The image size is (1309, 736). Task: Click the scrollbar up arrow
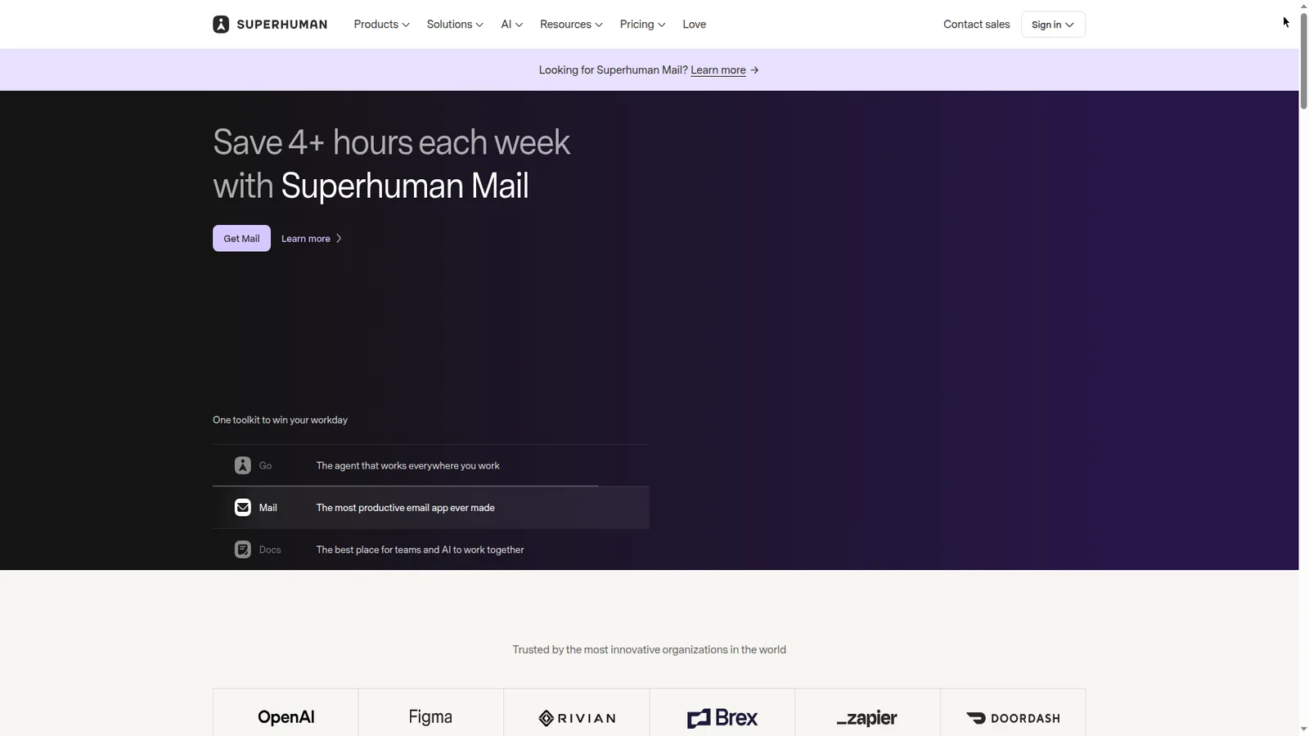(1304, 6)
